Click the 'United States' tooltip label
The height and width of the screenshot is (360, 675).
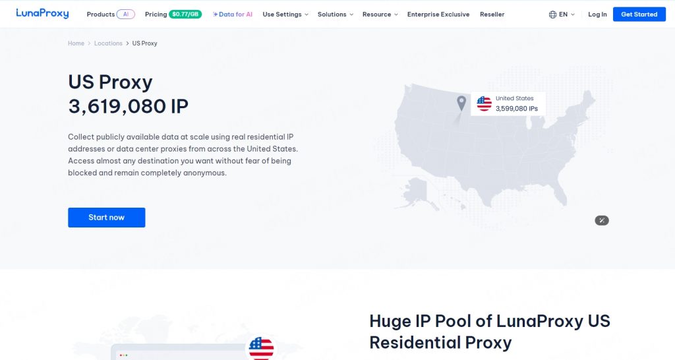point(514,98)
